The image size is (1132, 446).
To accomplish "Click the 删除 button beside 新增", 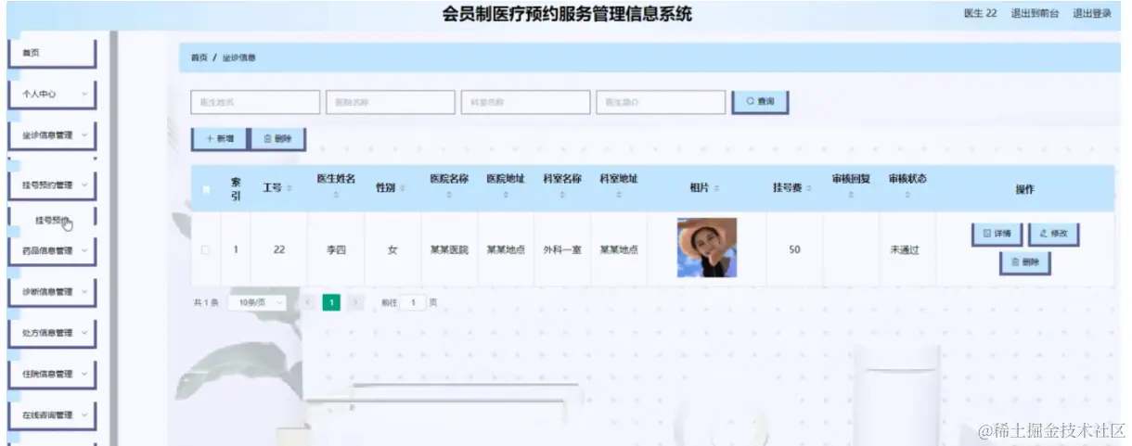I will click(x=277, y=138).
